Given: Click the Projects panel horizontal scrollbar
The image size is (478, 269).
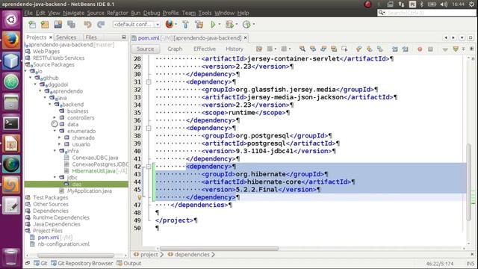Looking at the screenshot, I should click(x=75, y=256).
